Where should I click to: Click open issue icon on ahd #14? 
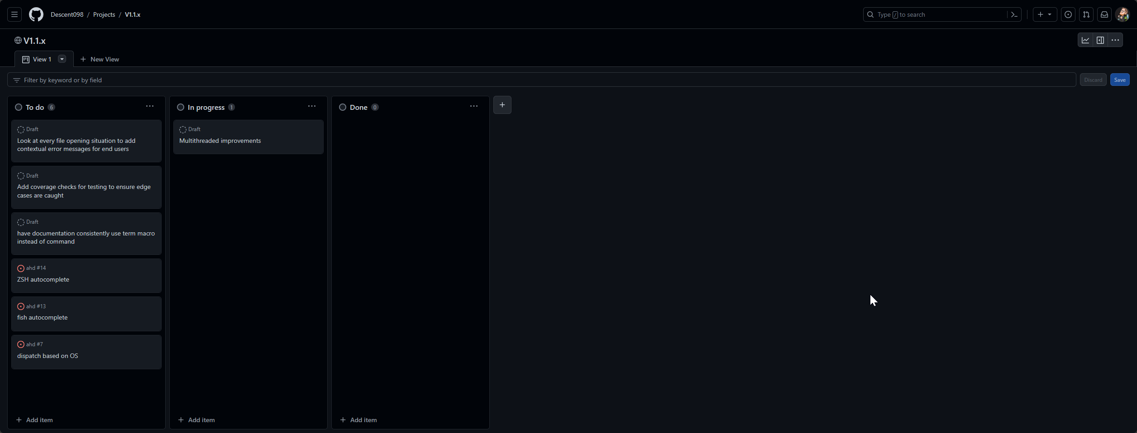(x=21, y=268)
